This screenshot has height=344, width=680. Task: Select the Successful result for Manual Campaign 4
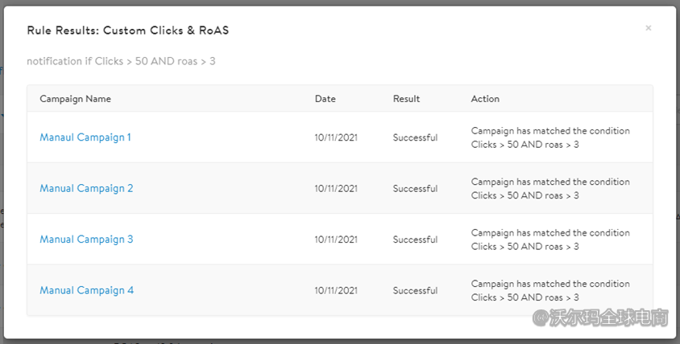coord(415,291)
